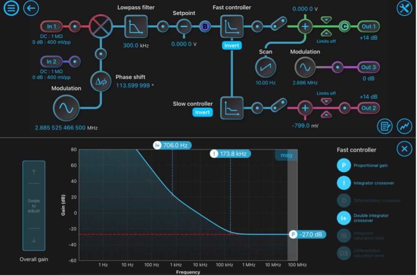Click the demodulation mixer icon
Screen dimensions: 417x276
[x=101, y=27]
